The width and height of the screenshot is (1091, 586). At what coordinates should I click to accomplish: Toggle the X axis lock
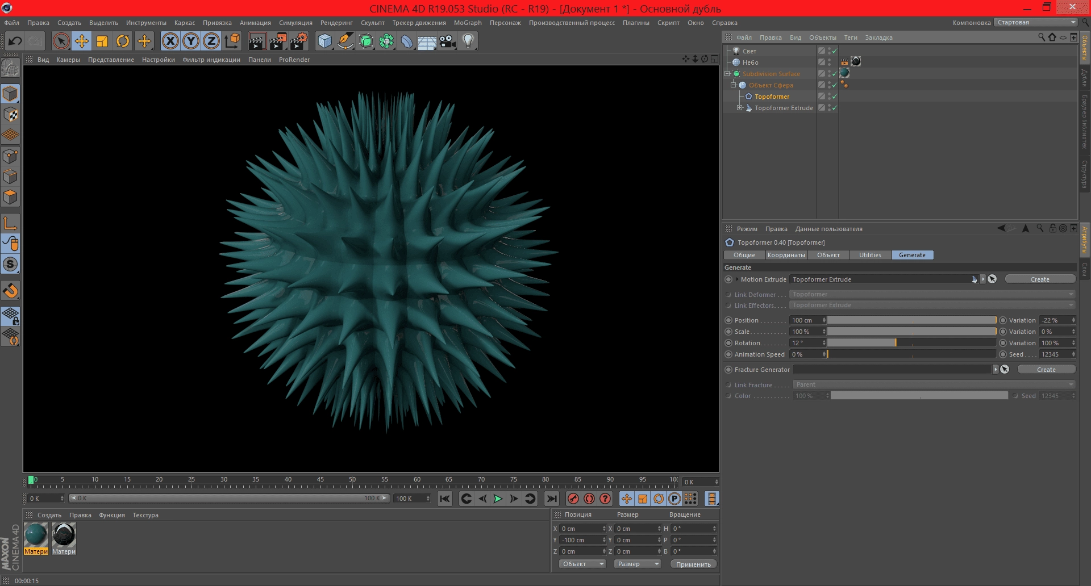(x=170, y=41)
